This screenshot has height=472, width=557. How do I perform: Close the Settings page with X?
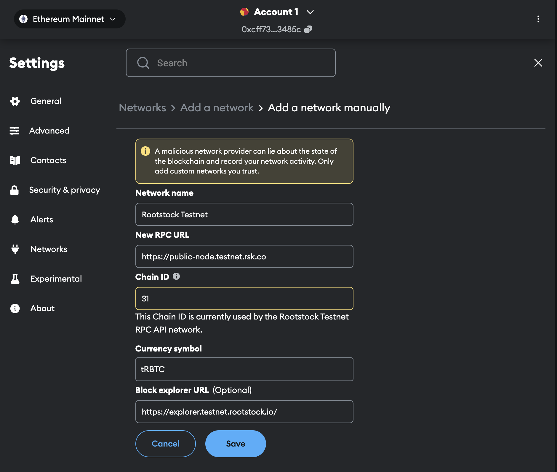[x=538, y=63]
